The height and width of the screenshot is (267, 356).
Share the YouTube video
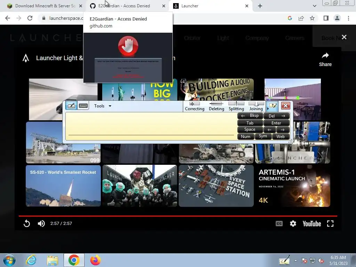(325, 59)
